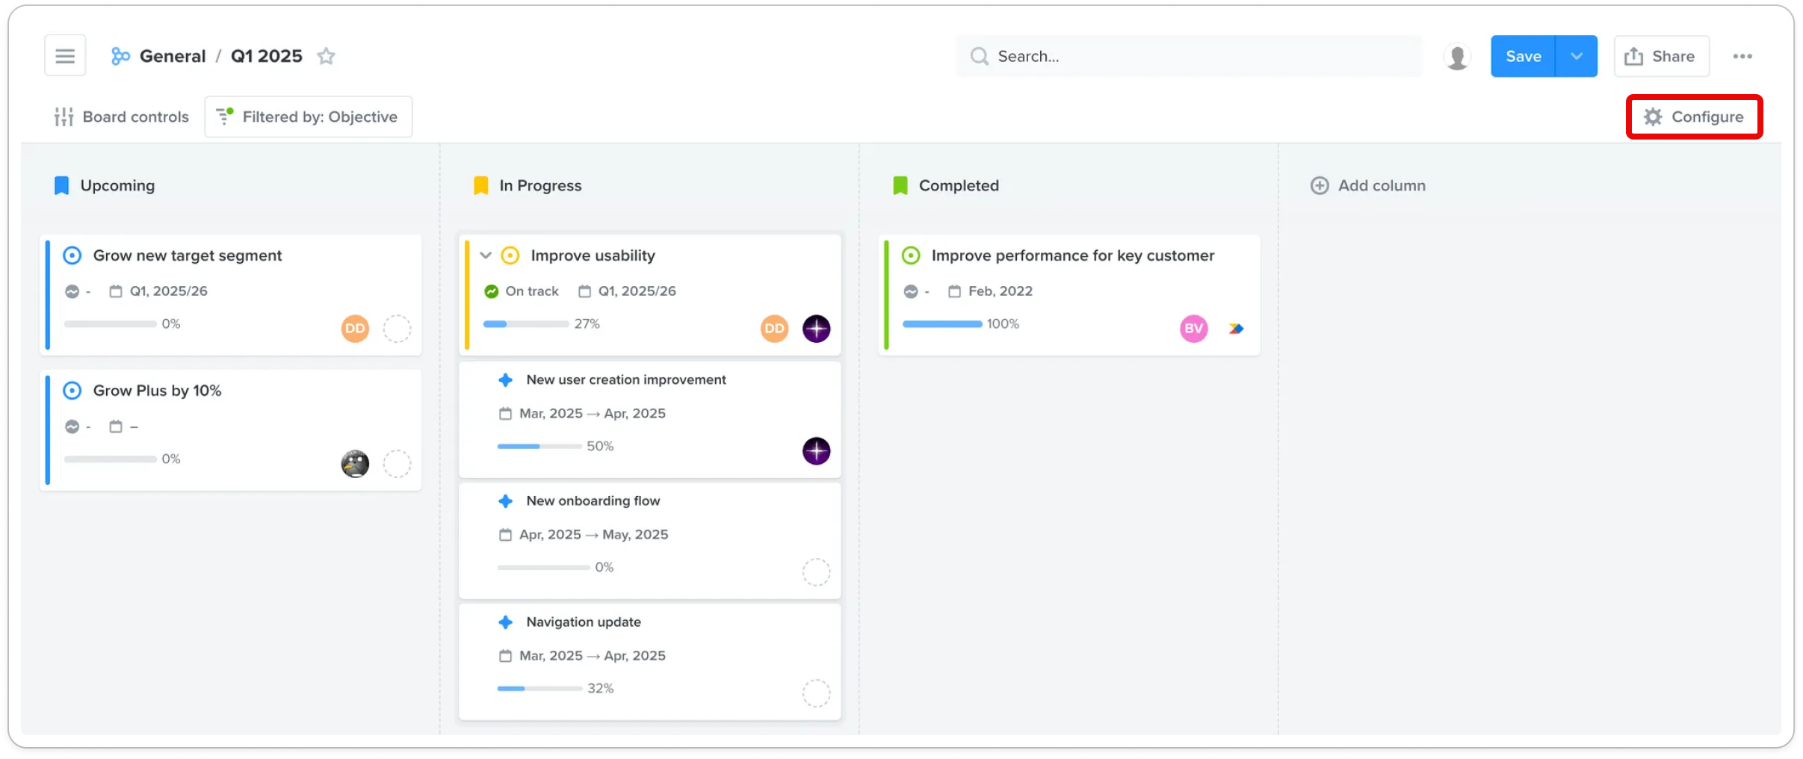The height and width of the screenshot is (759, 1803).
Task: Click 32% progress bar on Navigation update
Action: coord(539,689)
